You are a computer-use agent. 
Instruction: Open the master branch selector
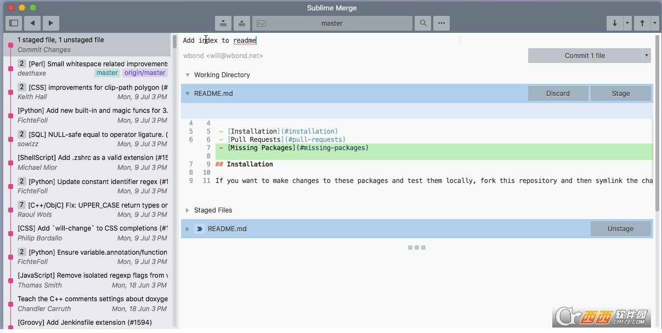tap(332, 23)
